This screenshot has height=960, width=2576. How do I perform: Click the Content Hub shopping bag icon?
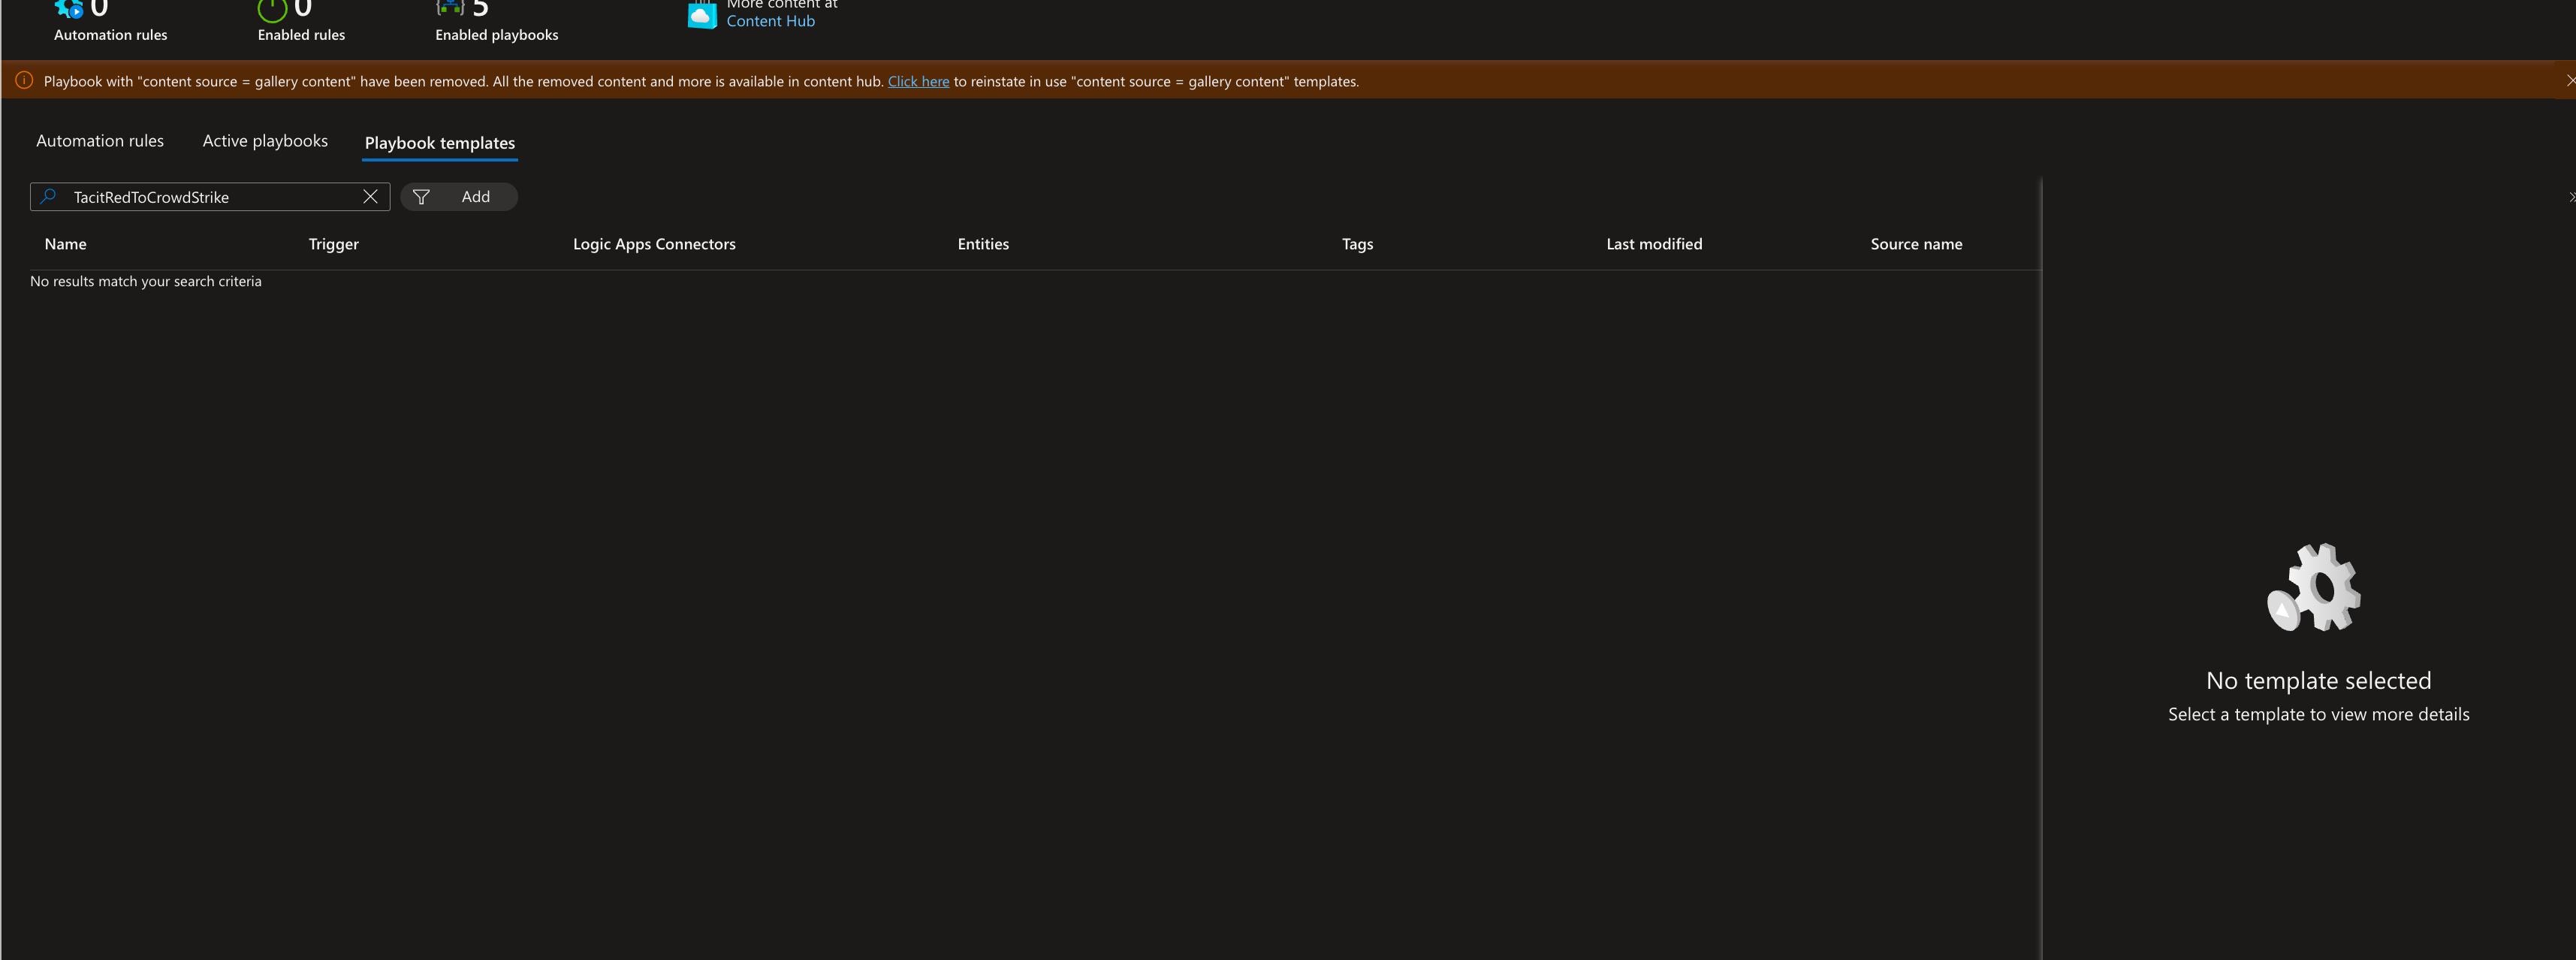click(x=702, y=14)
